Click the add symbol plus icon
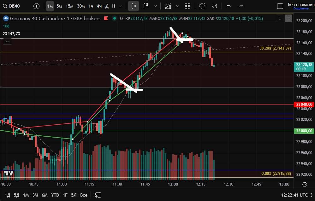The image size is (315, 201). [37, 6]
